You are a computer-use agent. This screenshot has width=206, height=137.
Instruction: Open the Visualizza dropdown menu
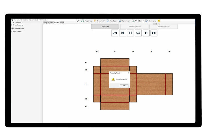[112, 21]
